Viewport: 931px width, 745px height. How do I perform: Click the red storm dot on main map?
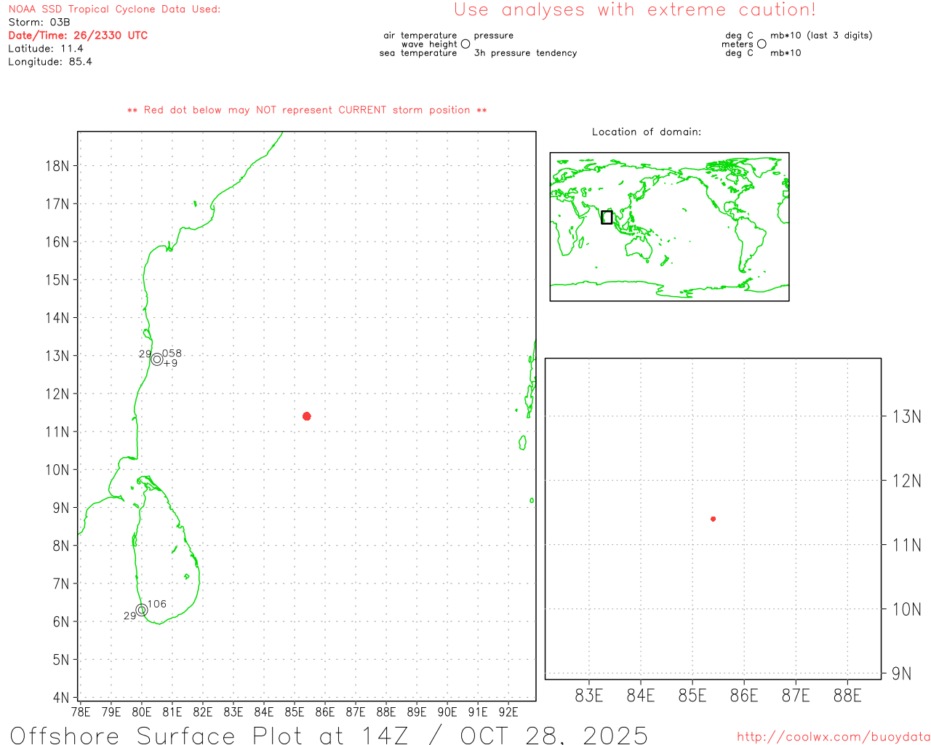tap(307, 416)
